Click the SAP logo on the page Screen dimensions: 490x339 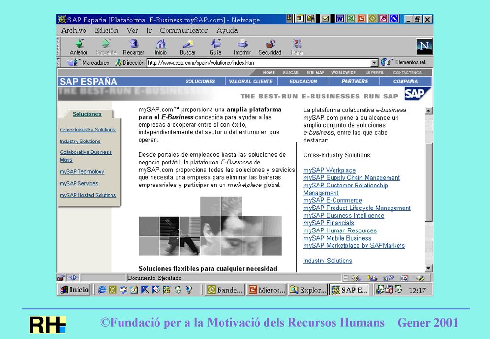pyautogui.click(x=417, y=93)
